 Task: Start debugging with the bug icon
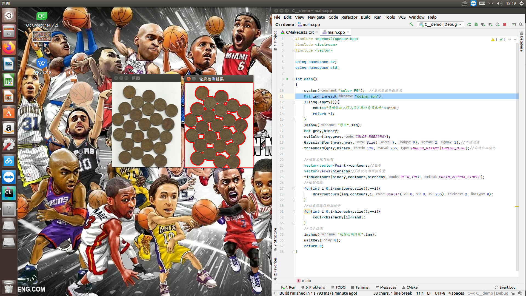(x=476, y=24)
